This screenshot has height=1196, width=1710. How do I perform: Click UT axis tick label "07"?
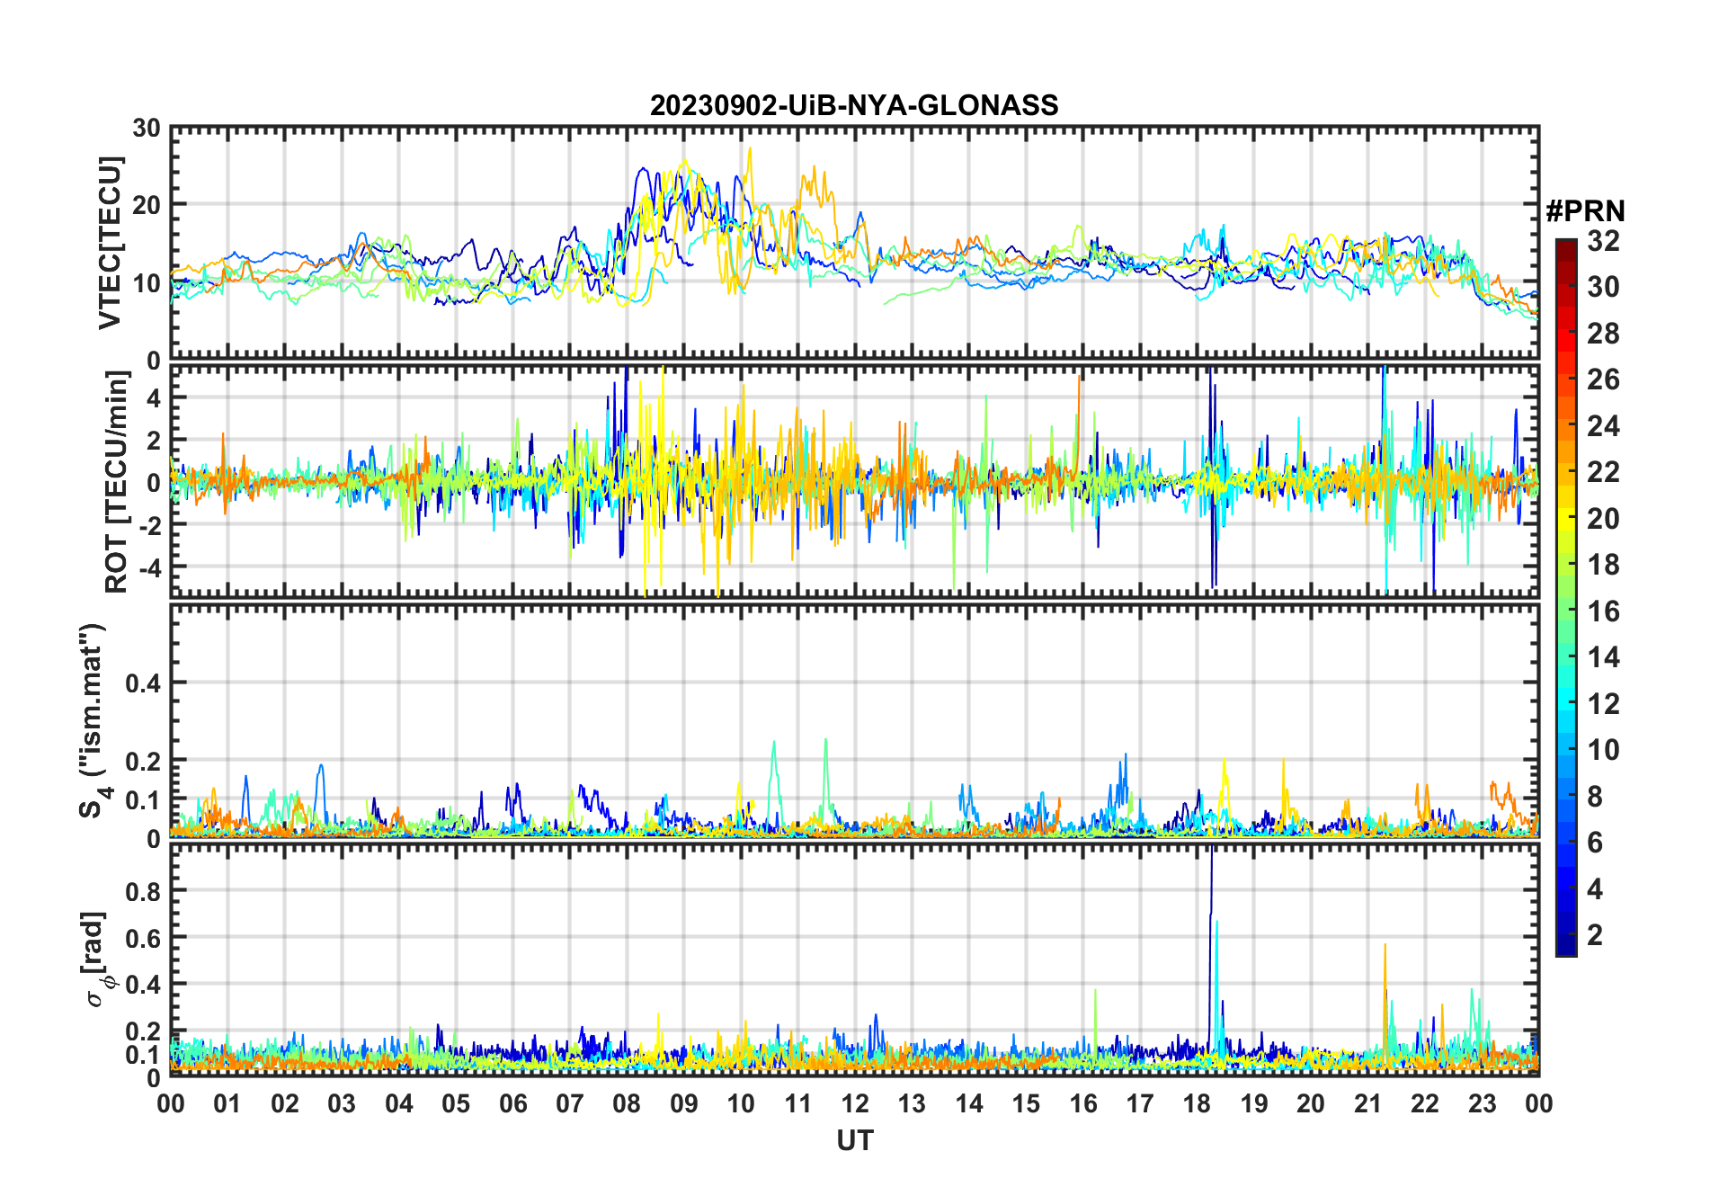pos(570,1104)
